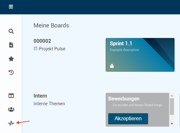The image size is (180, 133).
Task: Open boards overview via the columns icon
Action: pyautogui.click(x=11, y=96)
